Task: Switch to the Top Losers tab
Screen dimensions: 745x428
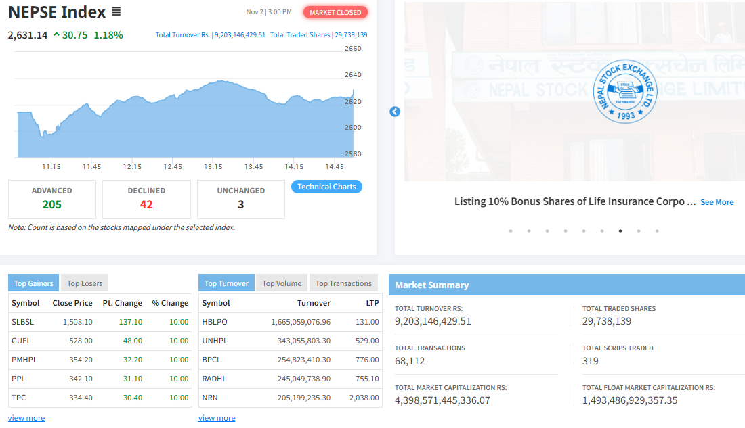Action: (85, 283)
